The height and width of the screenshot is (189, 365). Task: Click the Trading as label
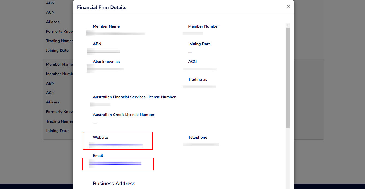pyautogui.click(x=198, y=79)
